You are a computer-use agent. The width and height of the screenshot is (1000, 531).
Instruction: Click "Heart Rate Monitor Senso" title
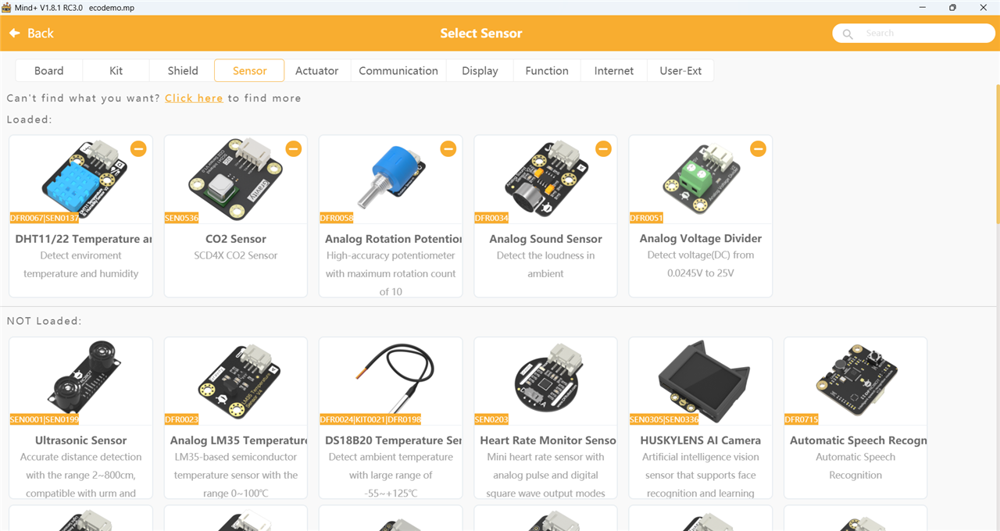[x=548, y=440]
